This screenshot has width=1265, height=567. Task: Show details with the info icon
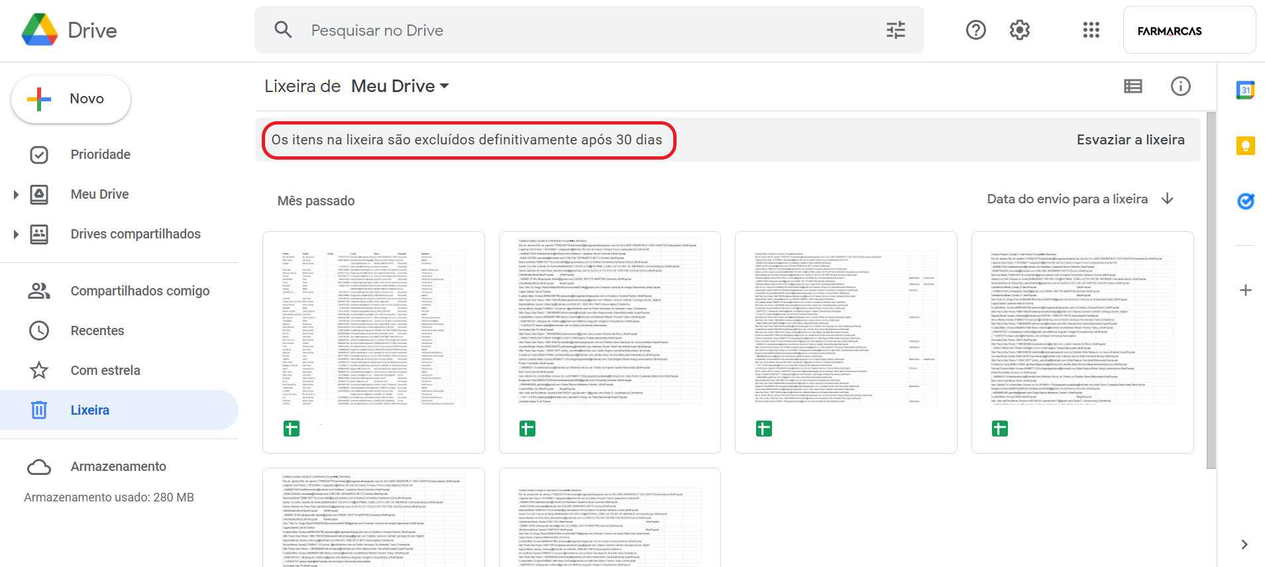(1180, 86)
